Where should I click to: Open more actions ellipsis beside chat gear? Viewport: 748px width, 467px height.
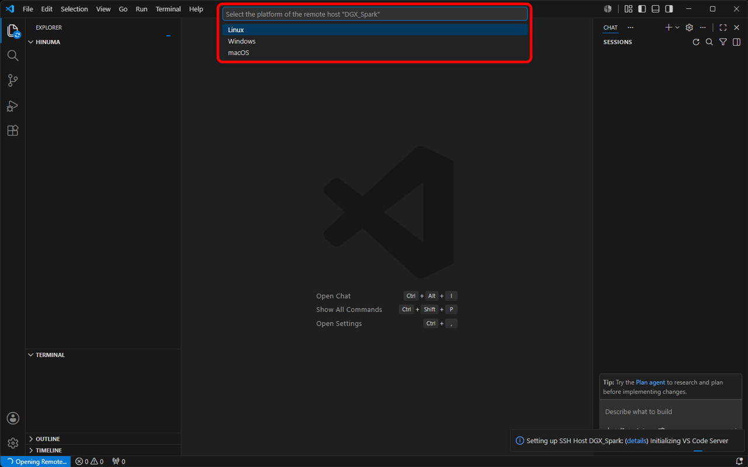(702, 27)
